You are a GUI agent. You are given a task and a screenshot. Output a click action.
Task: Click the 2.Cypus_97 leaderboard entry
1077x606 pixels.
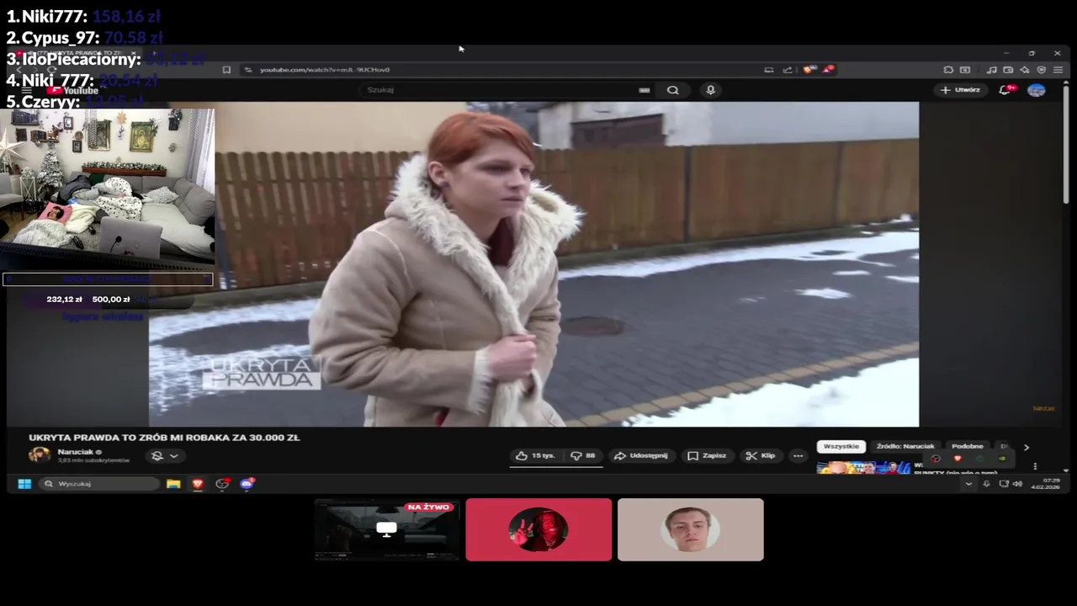84,38
